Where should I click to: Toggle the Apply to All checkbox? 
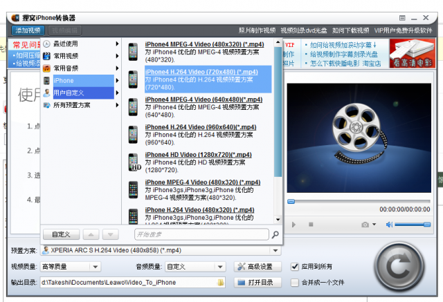[295, 267]
